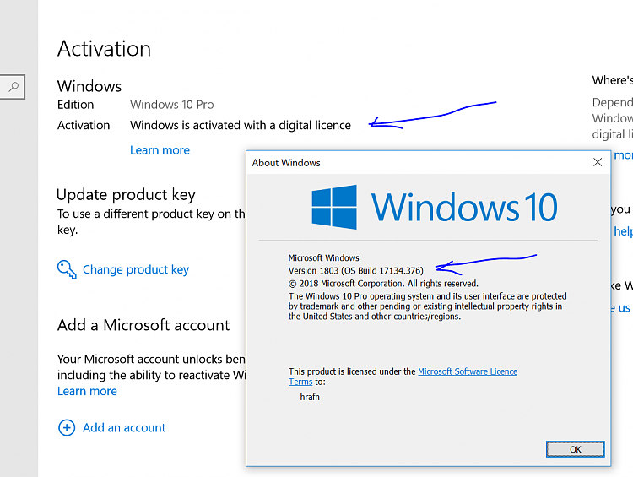Click the plus circle icon for Add an account
The image size is (633, 477).
click(67, 428)
